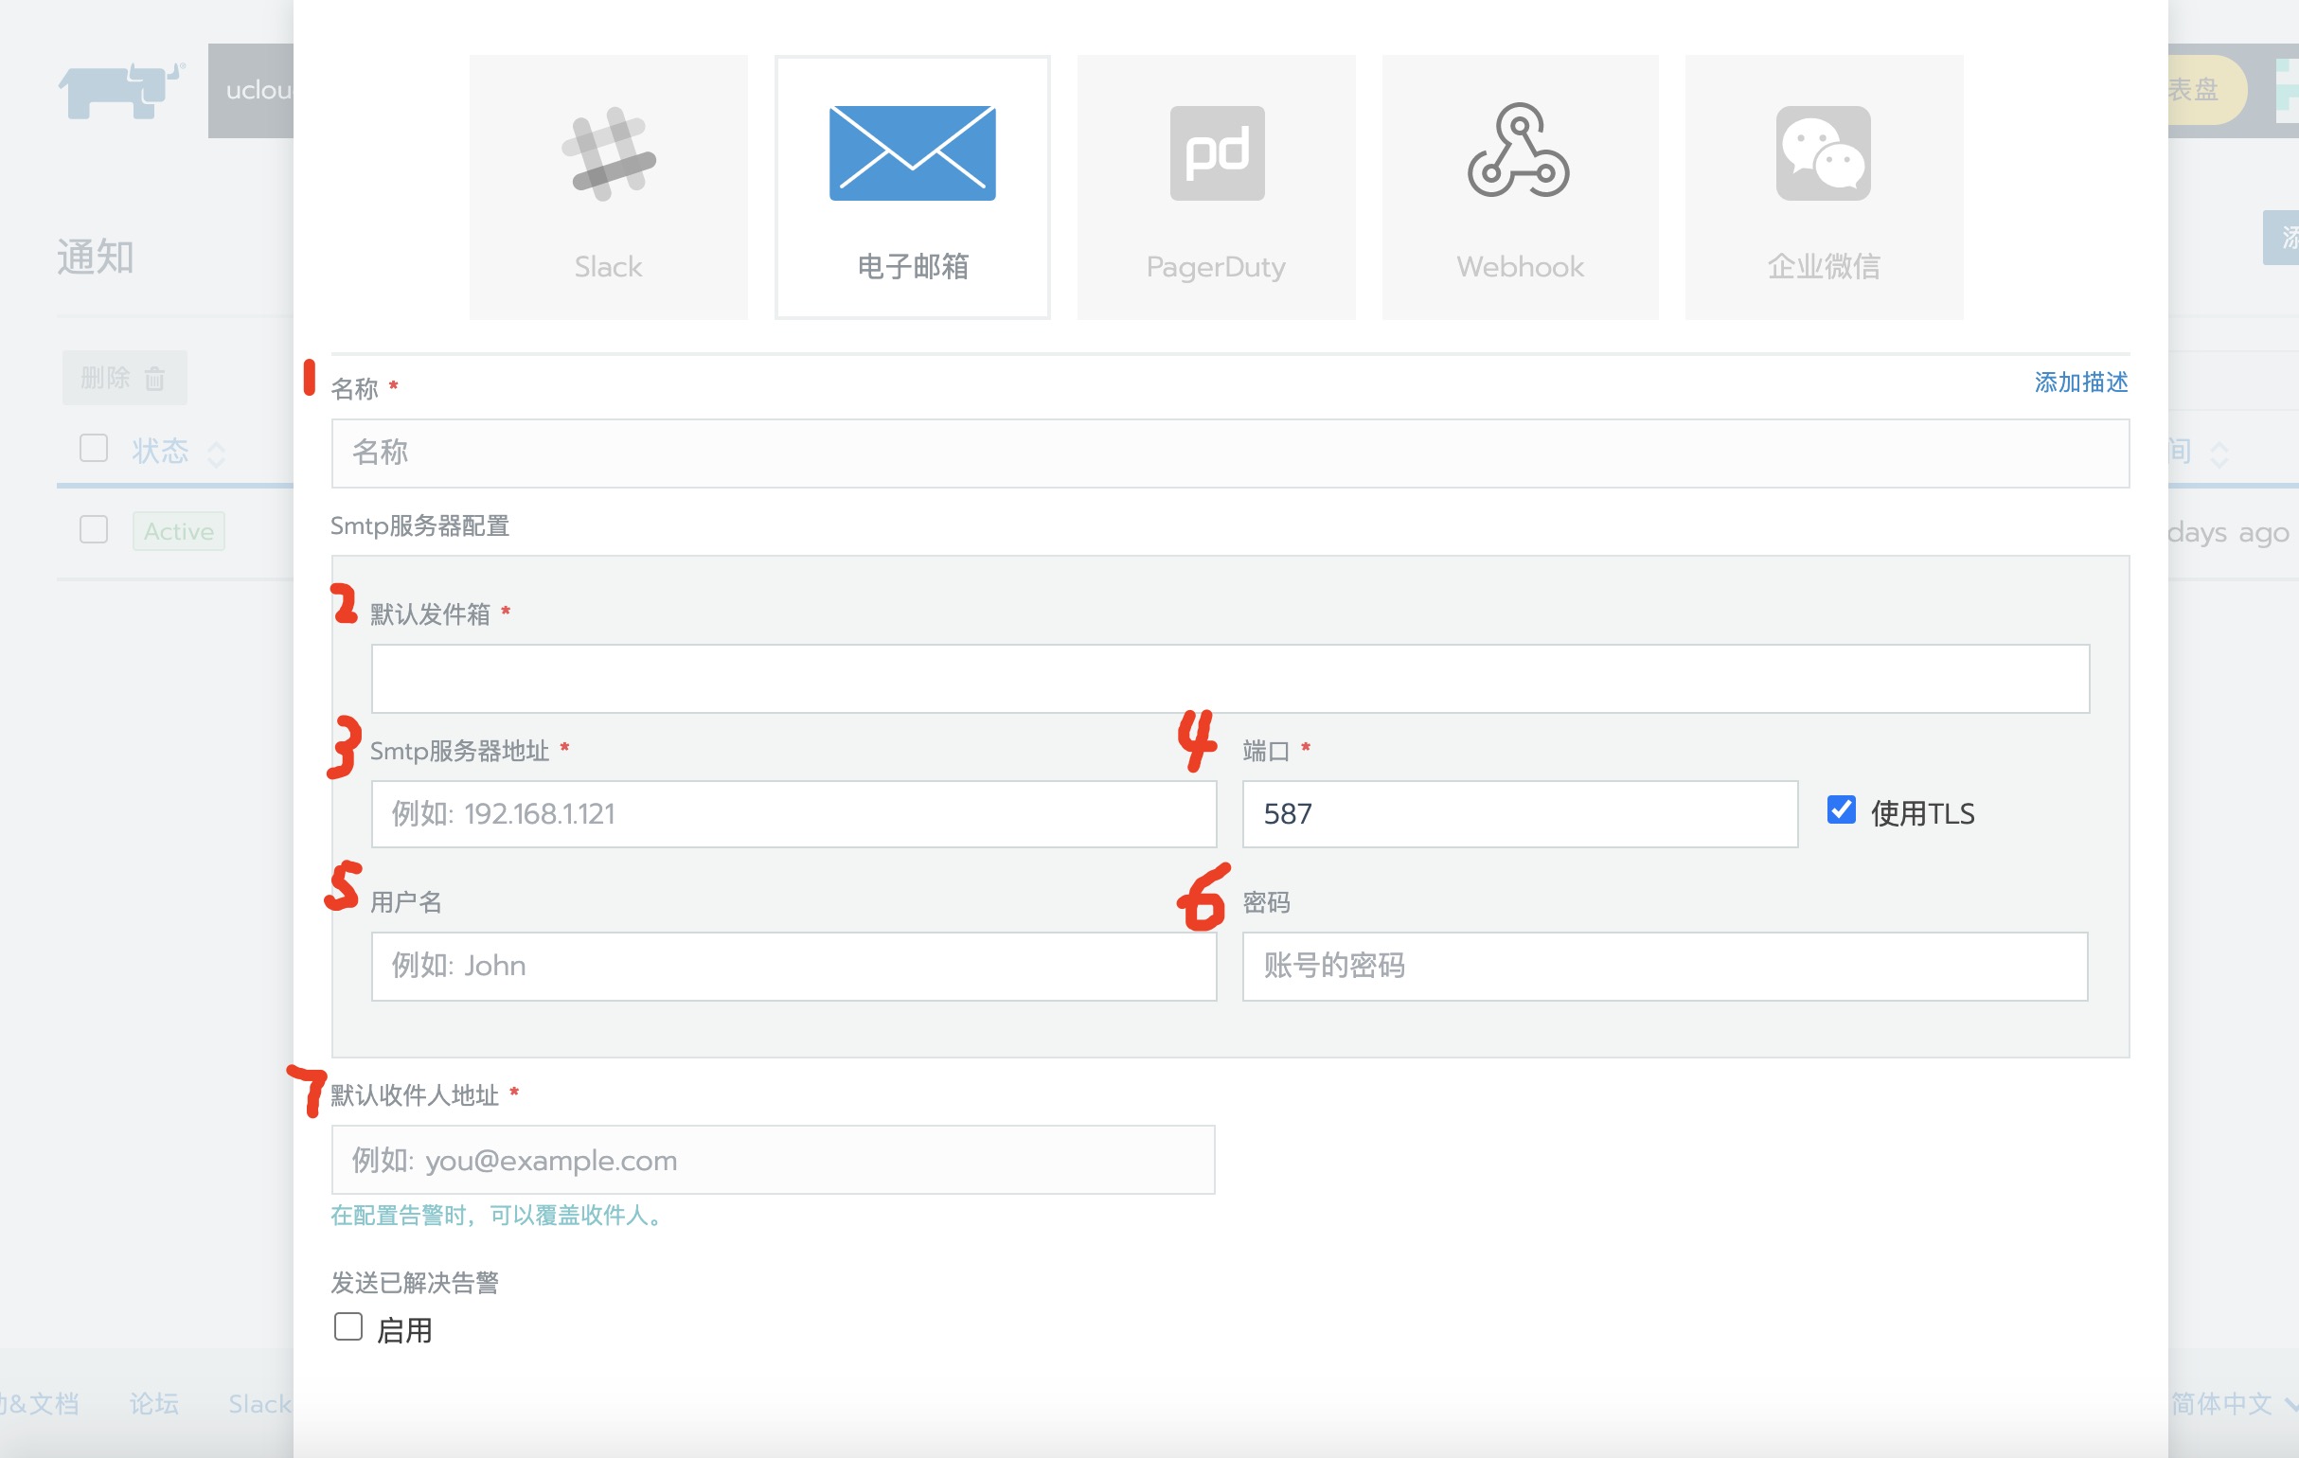Click inside the 名称 name field
2299x1458 pixels.
tap(1230, 453)
